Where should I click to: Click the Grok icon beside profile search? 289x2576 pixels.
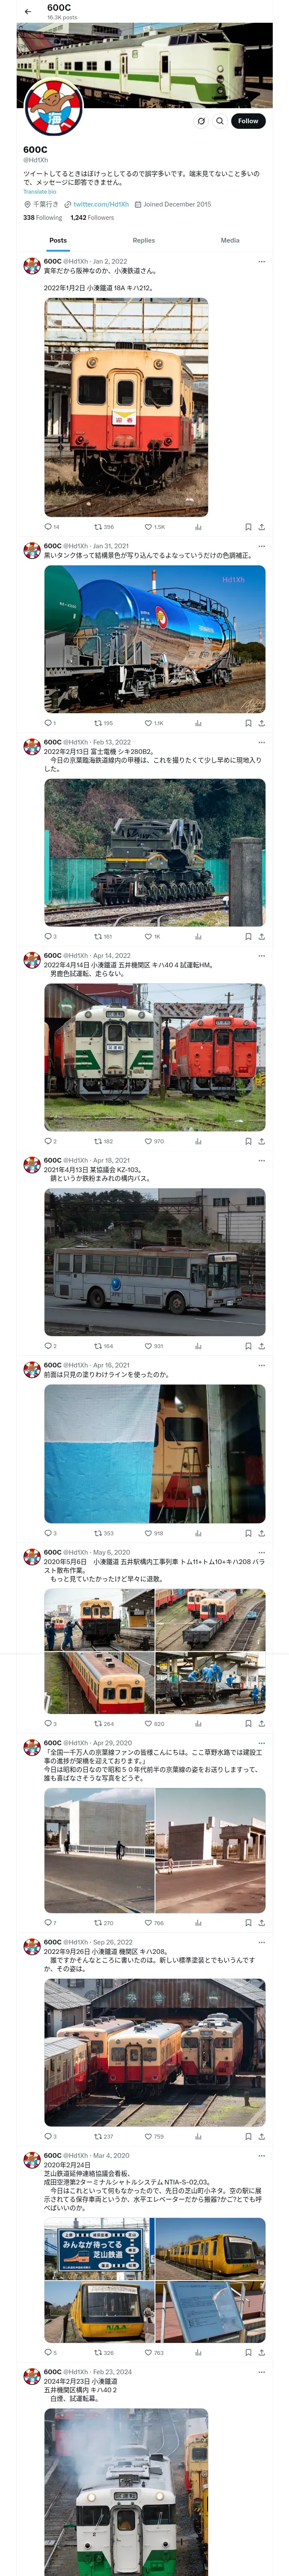(201, 121)
